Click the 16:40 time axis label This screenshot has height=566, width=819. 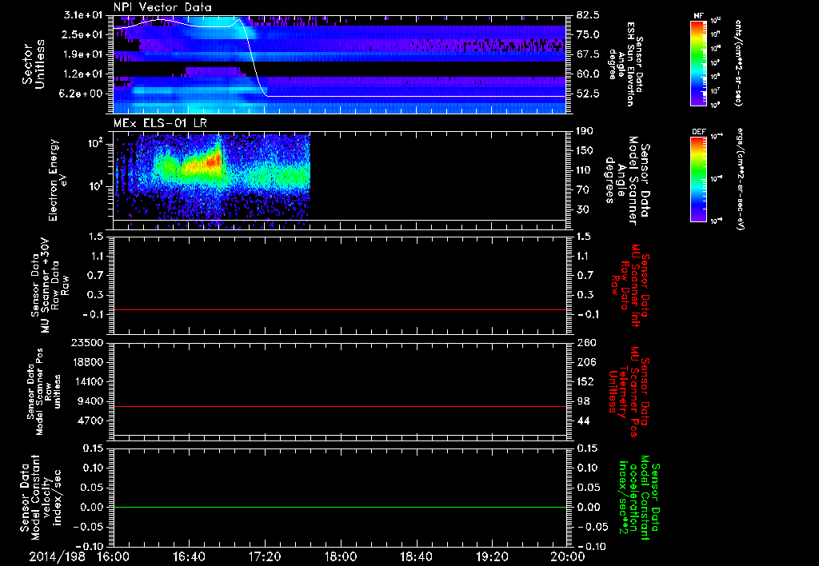[x=189, y=556]
